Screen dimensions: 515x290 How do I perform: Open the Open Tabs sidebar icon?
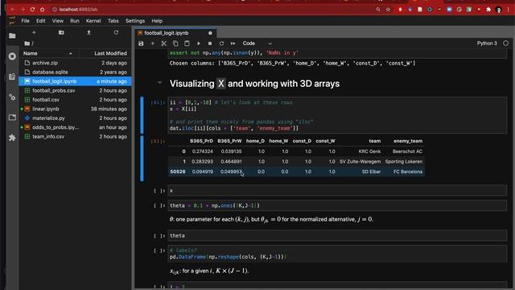(12, 118)
